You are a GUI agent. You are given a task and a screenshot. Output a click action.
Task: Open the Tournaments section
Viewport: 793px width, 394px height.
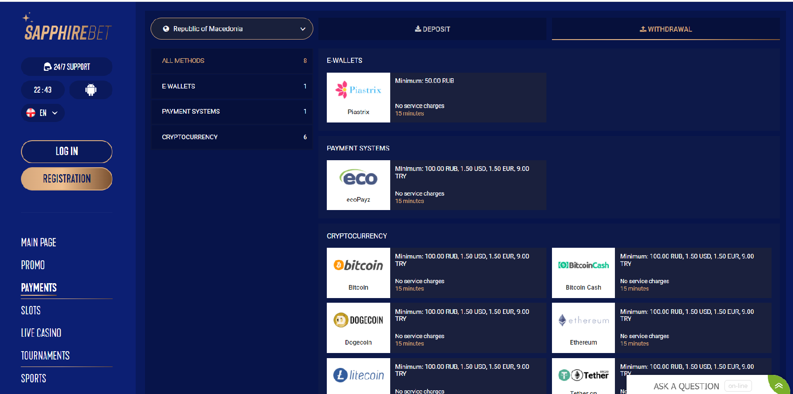click(x=45, y=355)
